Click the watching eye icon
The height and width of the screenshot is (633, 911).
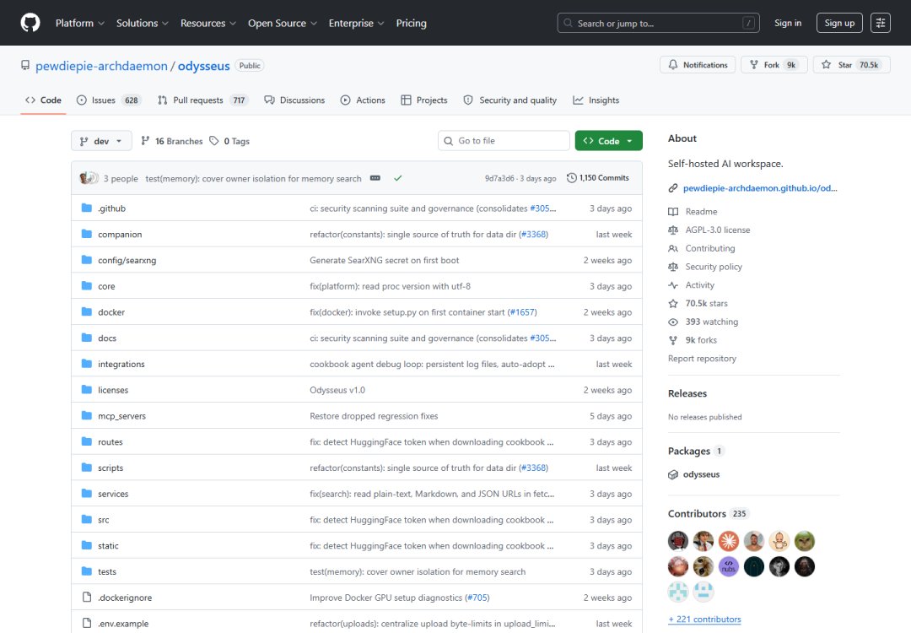click(673, 322)
